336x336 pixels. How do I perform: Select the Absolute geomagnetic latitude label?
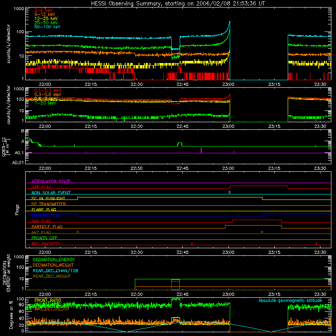[x=290, y=300]
